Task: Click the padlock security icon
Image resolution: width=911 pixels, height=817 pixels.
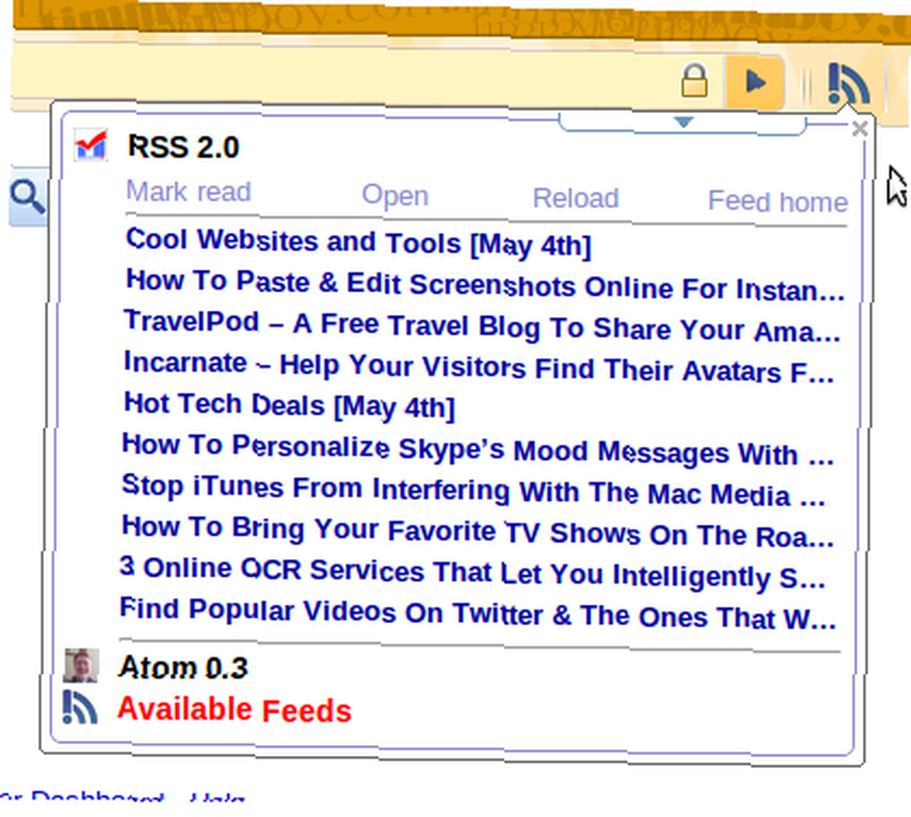Action: click(694, 80)
